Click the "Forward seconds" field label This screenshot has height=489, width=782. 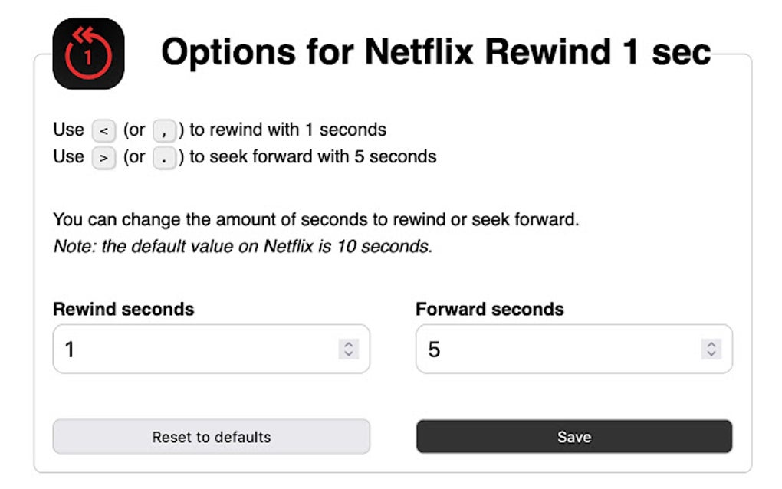[489, 310]
